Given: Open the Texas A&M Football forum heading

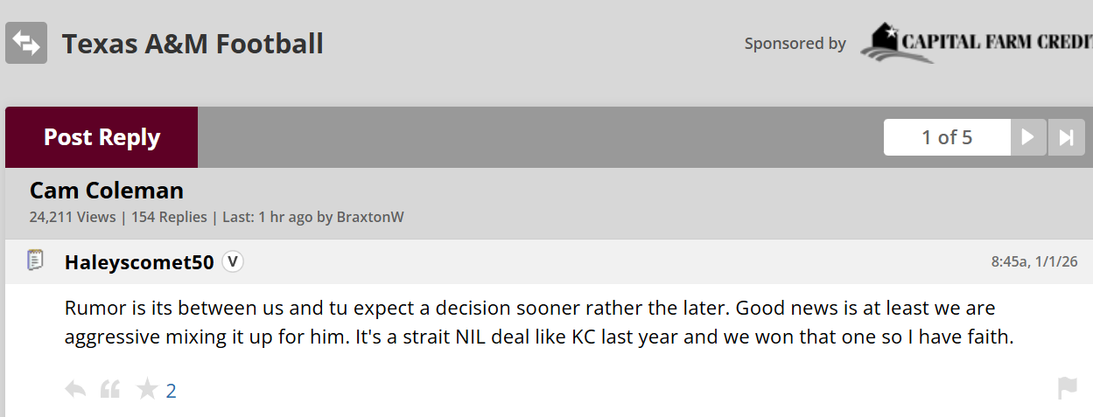Looking at the screenshot, I should click(x=193, y=43).
